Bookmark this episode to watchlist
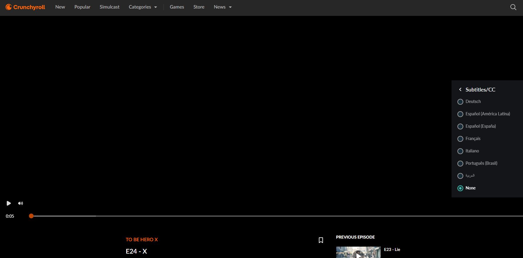 (x=321, y=240)
